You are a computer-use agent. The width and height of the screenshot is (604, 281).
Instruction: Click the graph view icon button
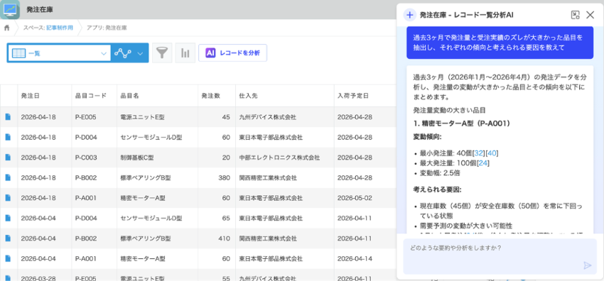122,53
